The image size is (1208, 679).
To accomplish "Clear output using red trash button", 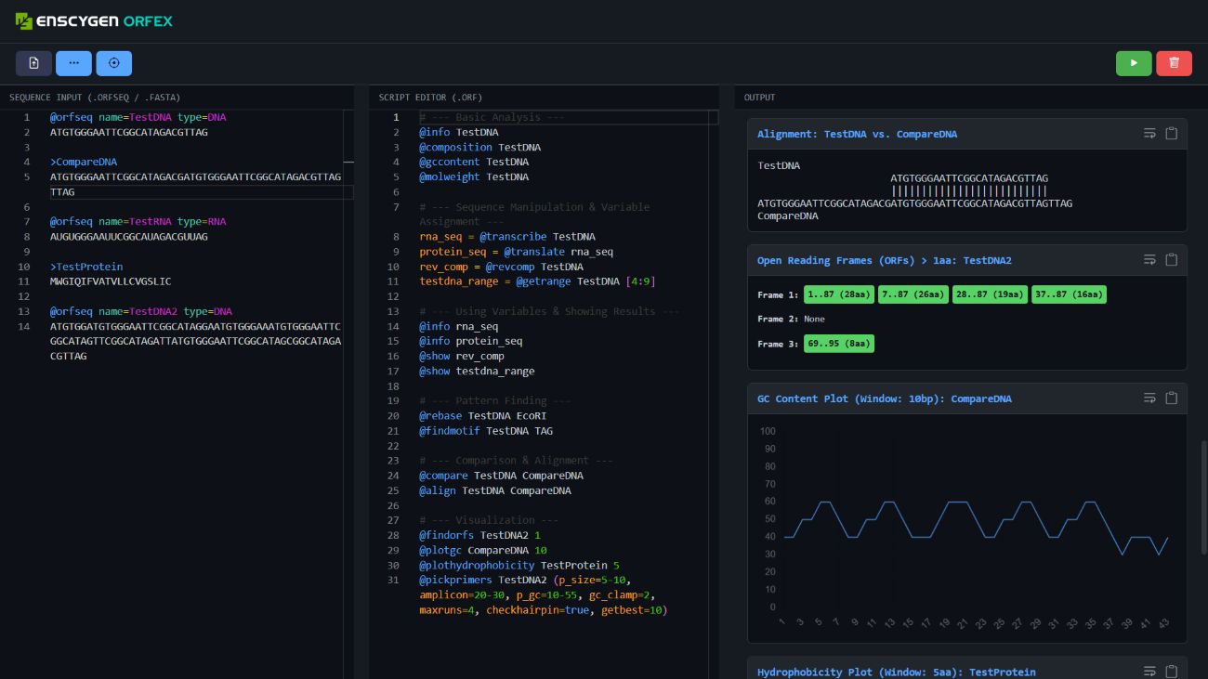I will [x=1174, y=63].
